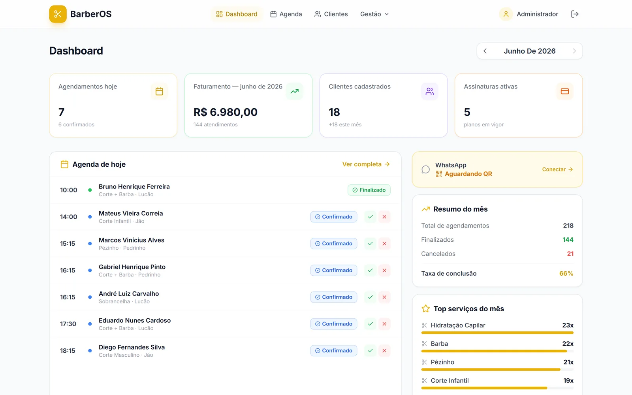Click the Barba service progress bar
This screenshot has height=395, width=632.
click(x=497, y=351)
